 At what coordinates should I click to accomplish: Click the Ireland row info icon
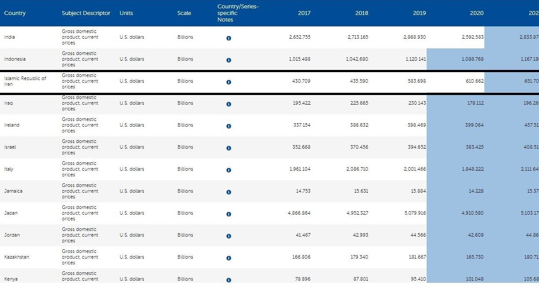(x=228, y=126)
